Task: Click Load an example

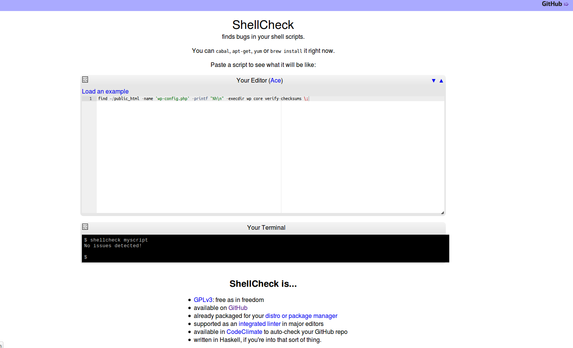Action: (105, 91)
